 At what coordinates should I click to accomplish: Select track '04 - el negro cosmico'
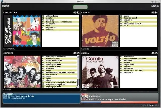tap(59, 63)
